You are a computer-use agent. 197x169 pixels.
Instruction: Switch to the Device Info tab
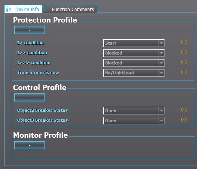(23, 9)
